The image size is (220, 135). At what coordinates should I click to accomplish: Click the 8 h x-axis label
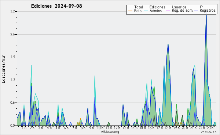83,128
